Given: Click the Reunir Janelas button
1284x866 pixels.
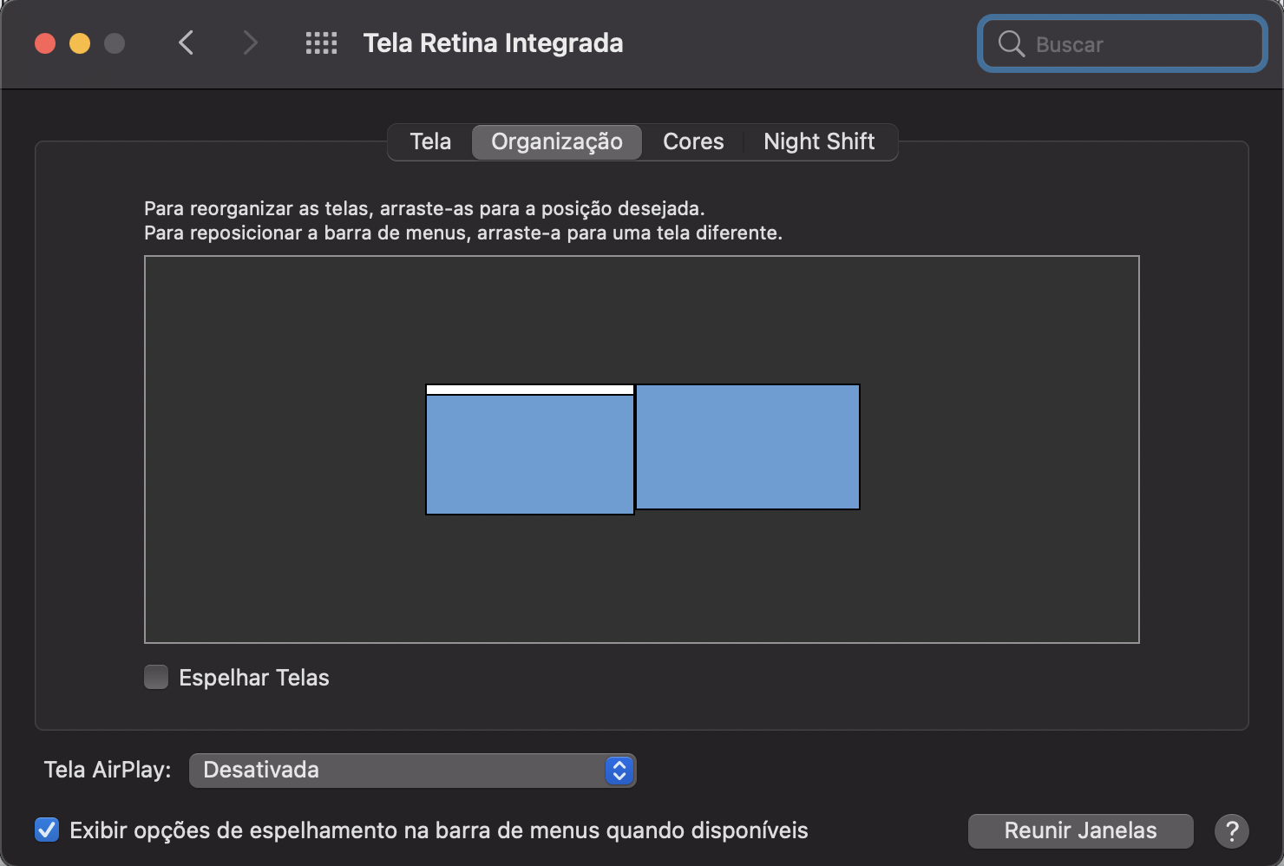Looking at the screenshot, I should point(1080,830).
